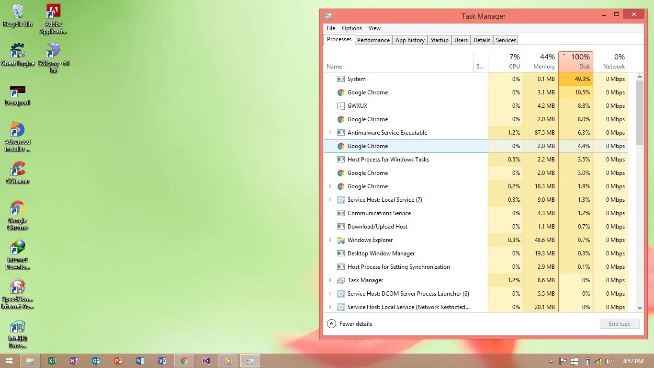Switch to the Performance tab
654x368 pixels.
pos(373,40)
